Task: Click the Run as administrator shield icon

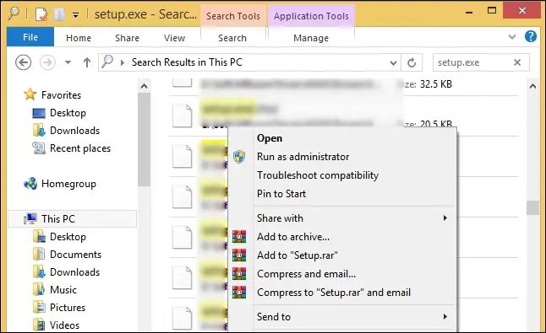Action: pos(239,157)
